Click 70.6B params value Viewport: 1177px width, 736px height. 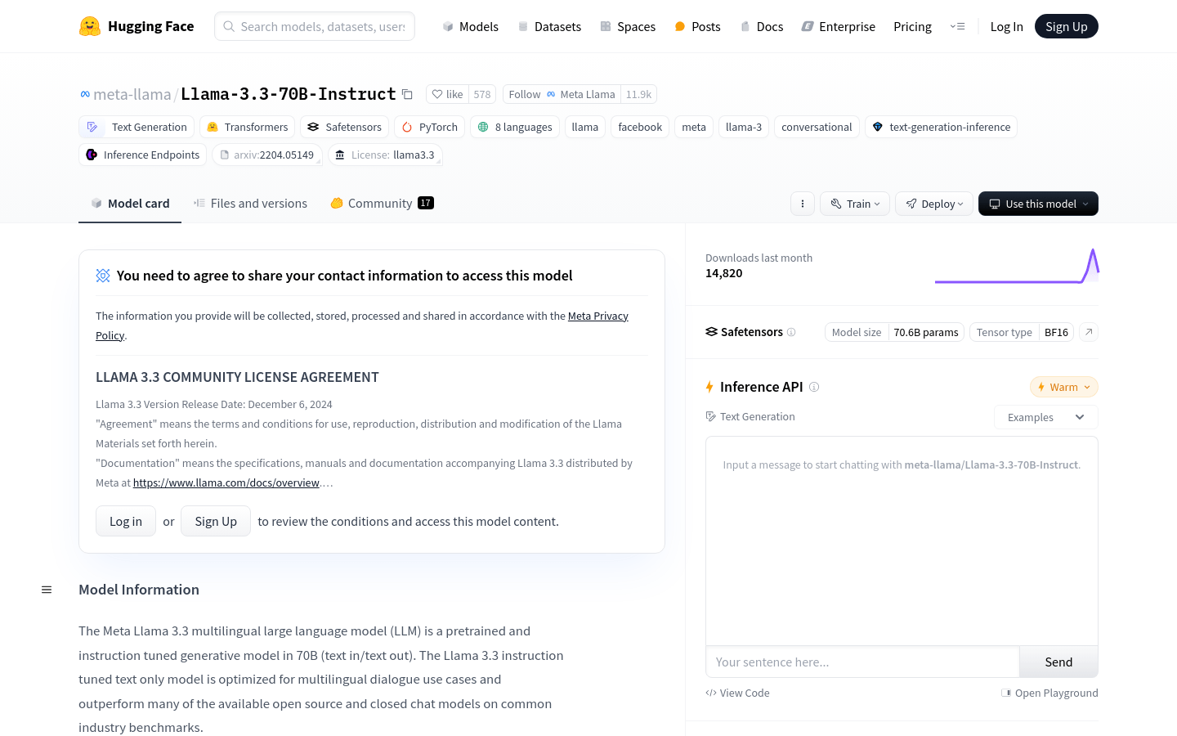click(926, 332)
